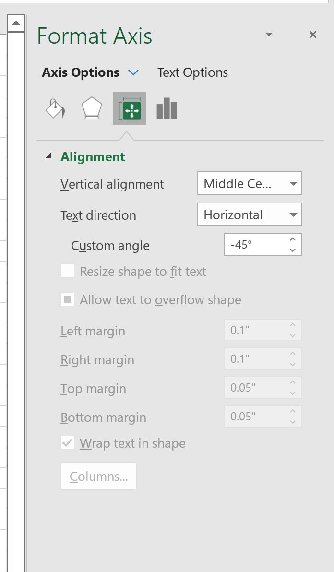Increase Custom angle with up stepper
The height and width of the screenshot is (572, 334).
tap(293, 240)
